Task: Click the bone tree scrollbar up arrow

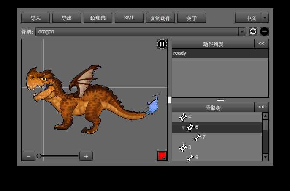Action: (x=265, y=116)
